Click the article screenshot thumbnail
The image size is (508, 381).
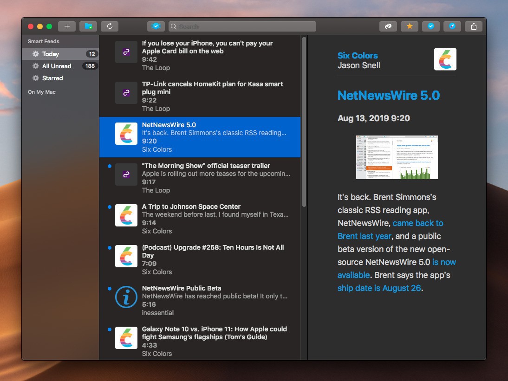[x=397, y=157]
